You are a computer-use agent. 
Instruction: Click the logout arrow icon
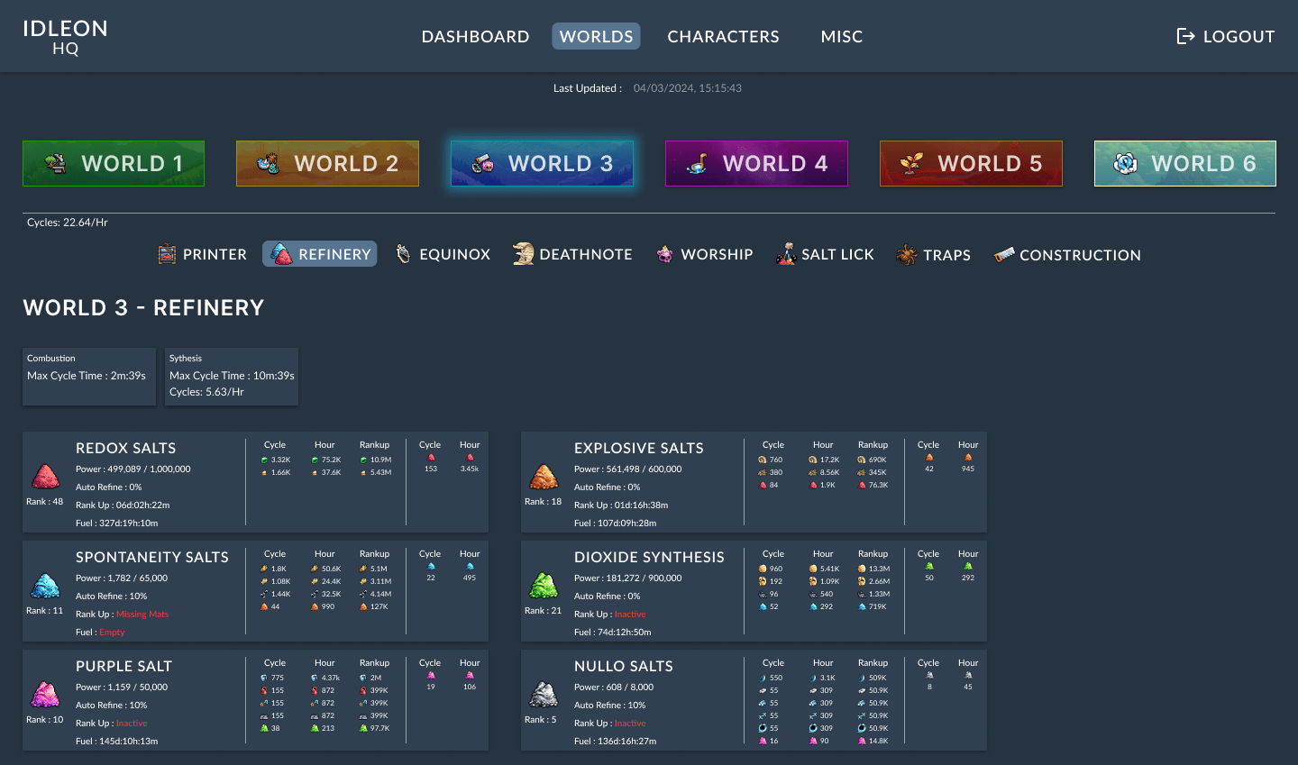click(1185, 36)
